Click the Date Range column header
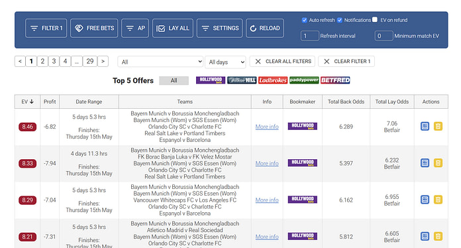The image size is (461, 248). [89, 101]
